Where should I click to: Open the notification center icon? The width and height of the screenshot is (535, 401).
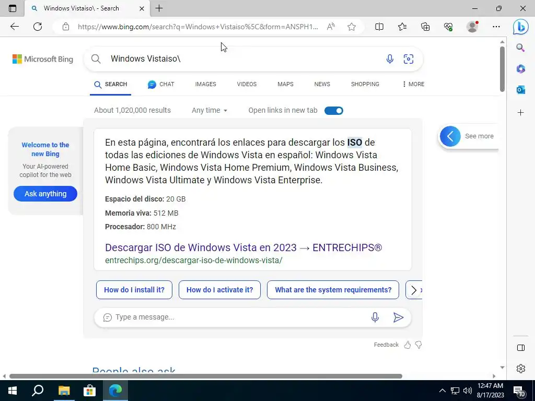pos(519,391)
